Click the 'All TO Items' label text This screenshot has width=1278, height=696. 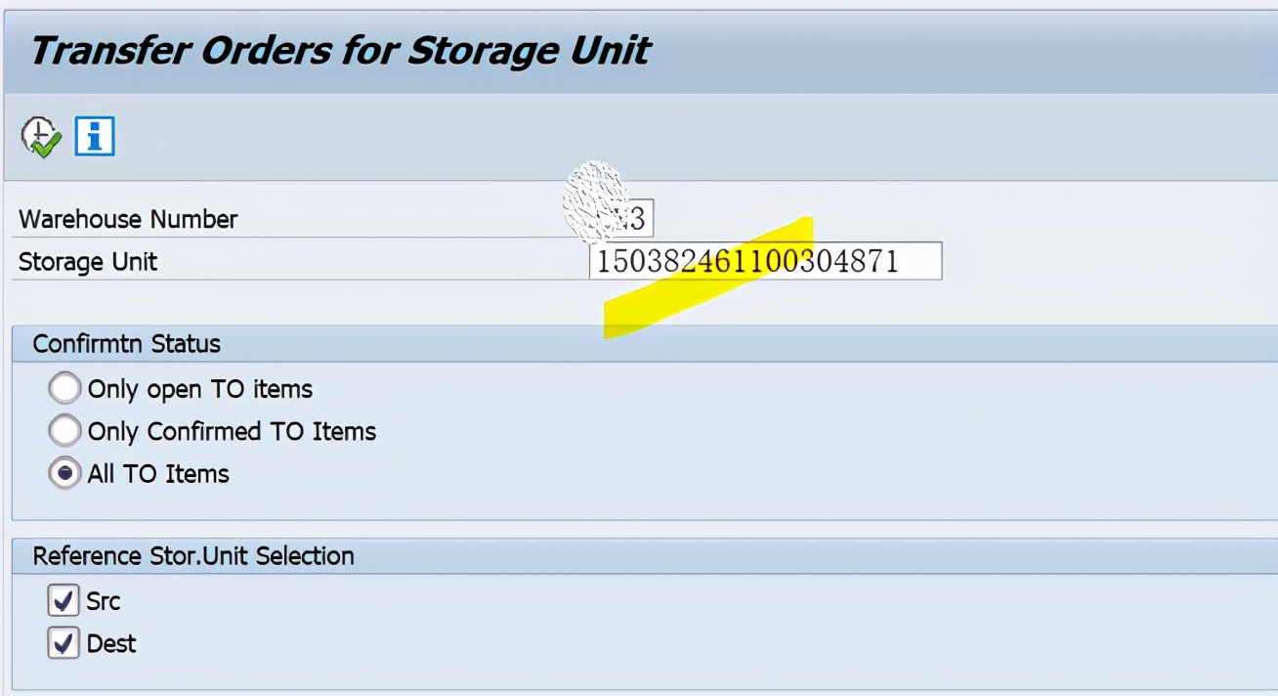point(158,474)
